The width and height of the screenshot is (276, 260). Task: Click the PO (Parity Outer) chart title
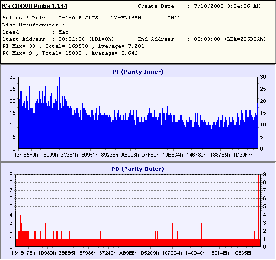click(x=138, y=169)
